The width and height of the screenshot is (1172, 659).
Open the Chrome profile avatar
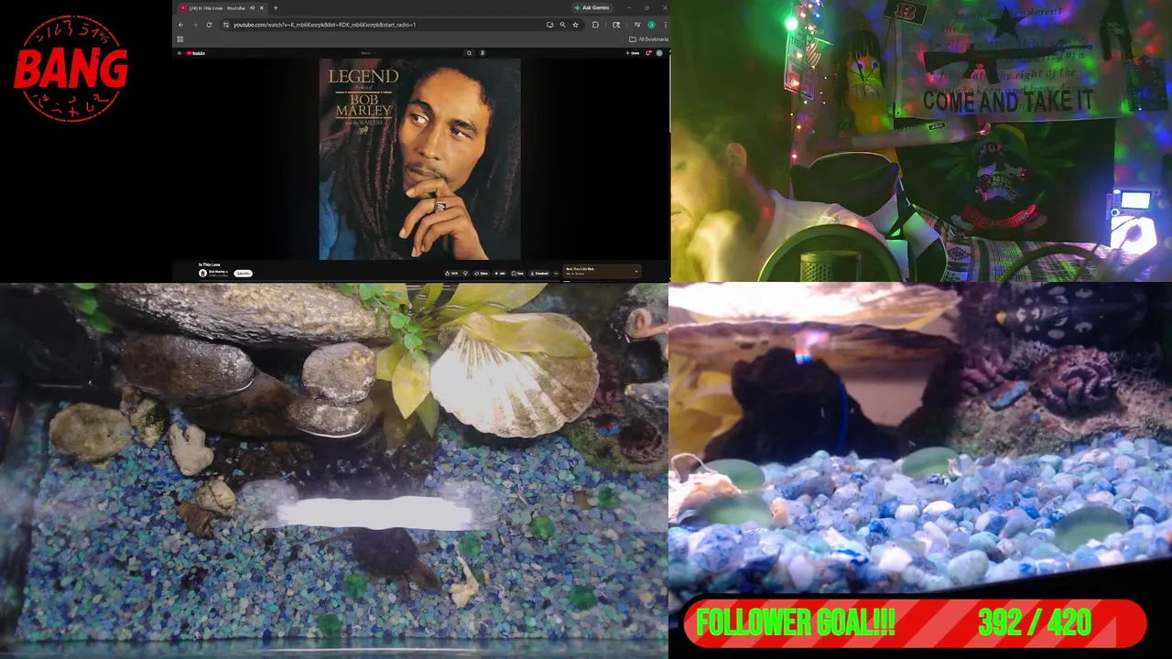[x=651, y=25]
